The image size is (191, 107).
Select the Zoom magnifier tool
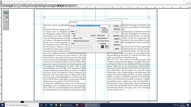(x=7, y=28)
